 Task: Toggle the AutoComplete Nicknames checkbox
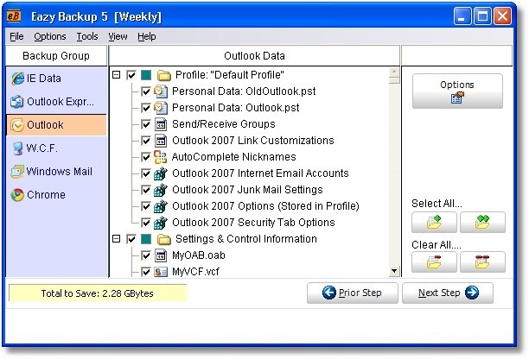(x=146, y=157)
